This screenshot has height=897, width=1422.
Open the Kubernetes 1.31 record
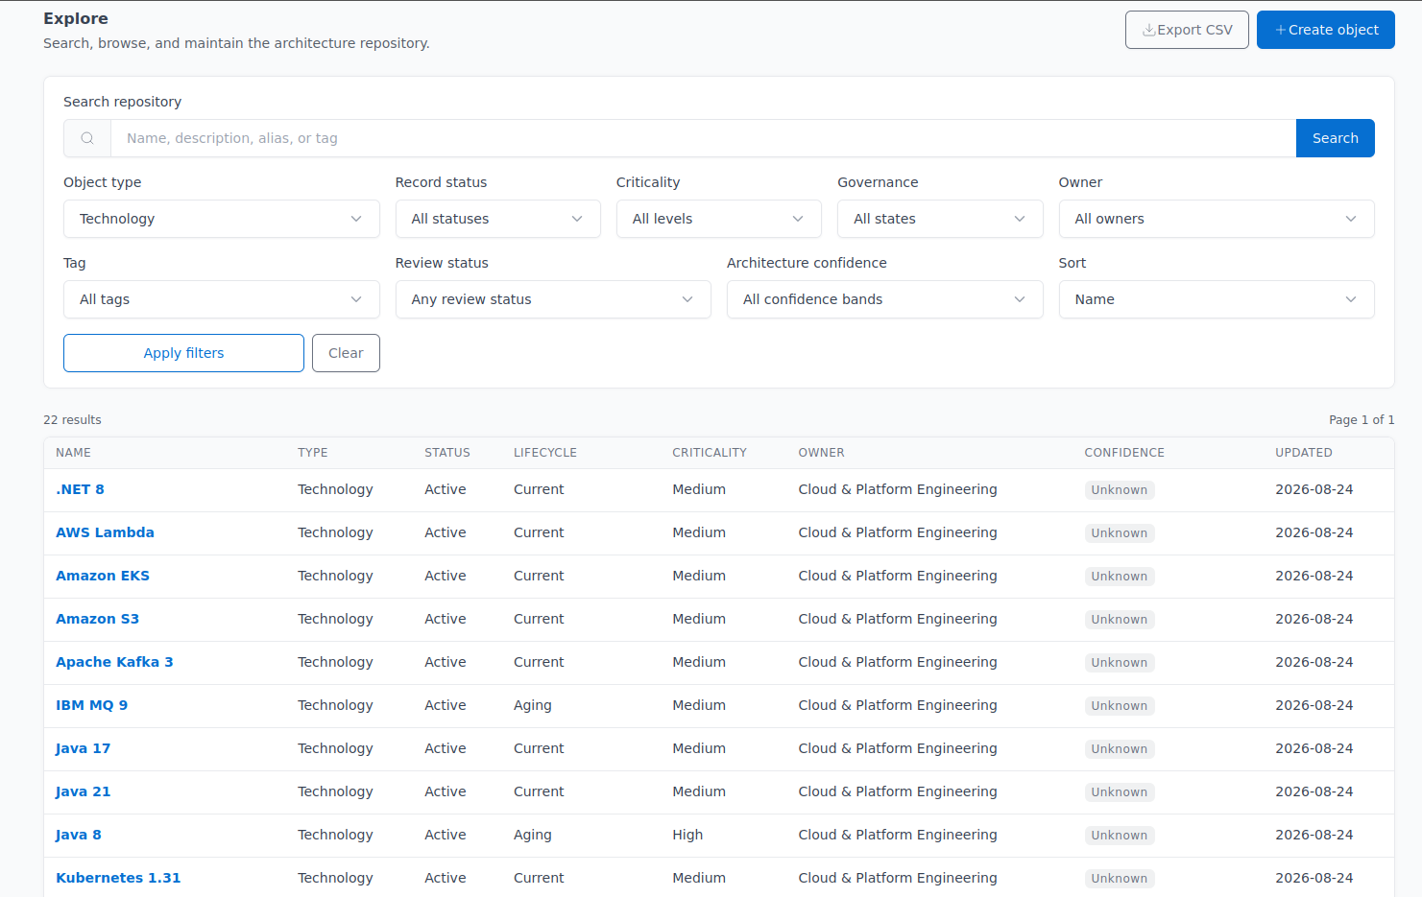[118, 878]
